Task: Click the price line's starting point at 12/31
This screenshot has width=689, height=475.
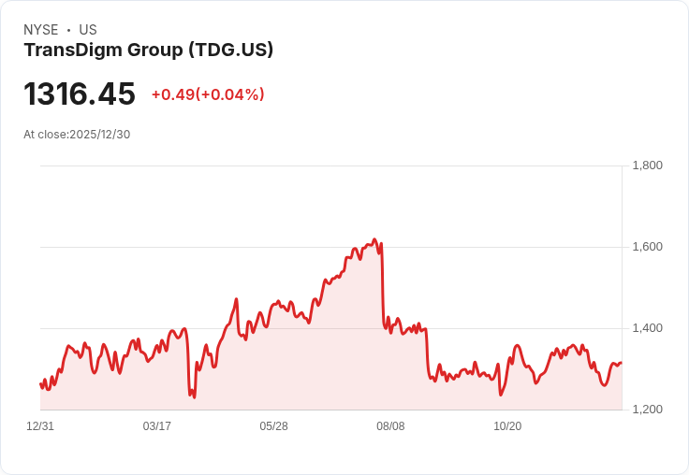Action: tap(40, 384)
